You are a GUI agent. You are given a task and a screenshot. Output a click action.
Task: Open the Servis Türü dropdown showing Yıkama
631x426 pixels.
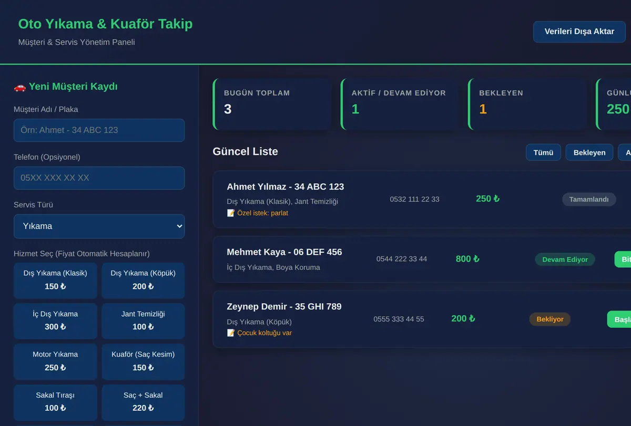[x=99, y=226]
